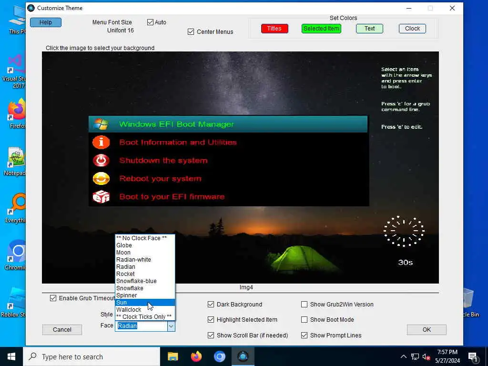Open Notepad++ desktop shortcut
This screenshot has width=488, height=366.
click(15, 161)
